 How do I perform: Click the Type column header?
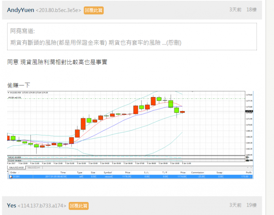coord(80,172)
